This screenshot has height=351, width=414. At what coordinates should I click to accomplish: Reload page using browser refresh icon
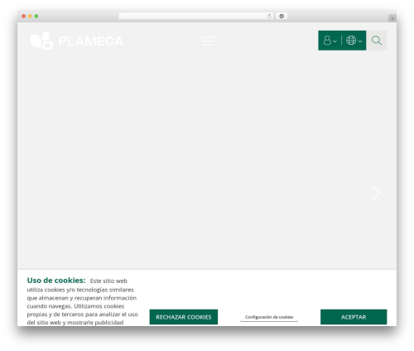269,17
